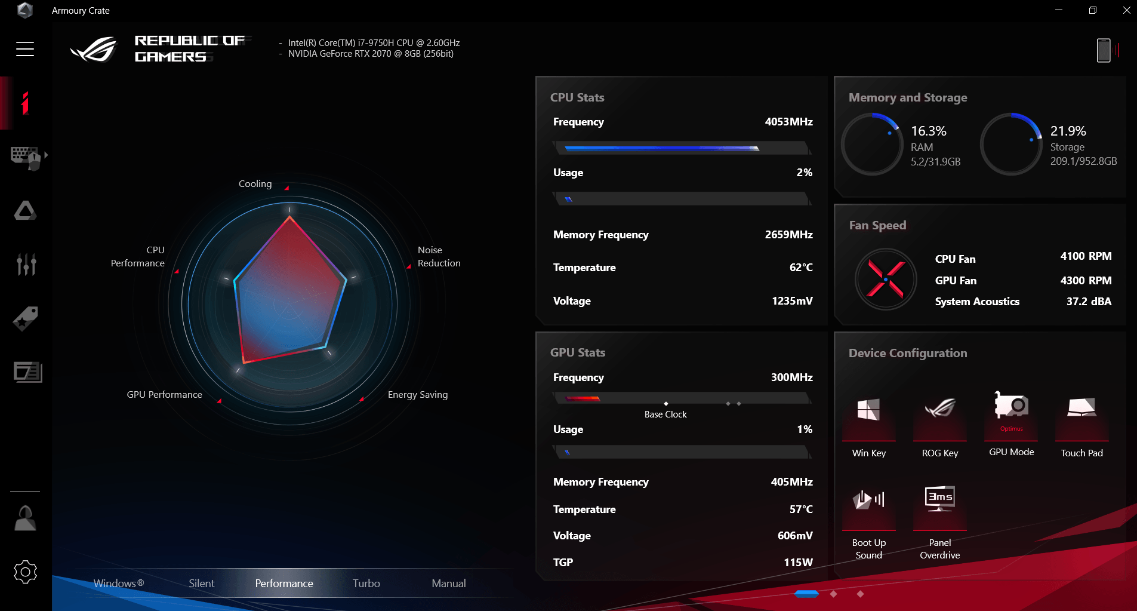
Task: Click the GPU Performance radar label
Action: coord(164,395)
